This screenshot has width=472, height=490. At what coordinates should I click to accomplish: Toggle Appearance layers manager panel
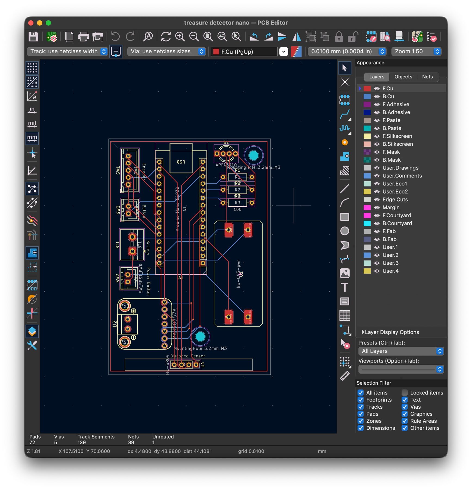[x=32, y=331]
